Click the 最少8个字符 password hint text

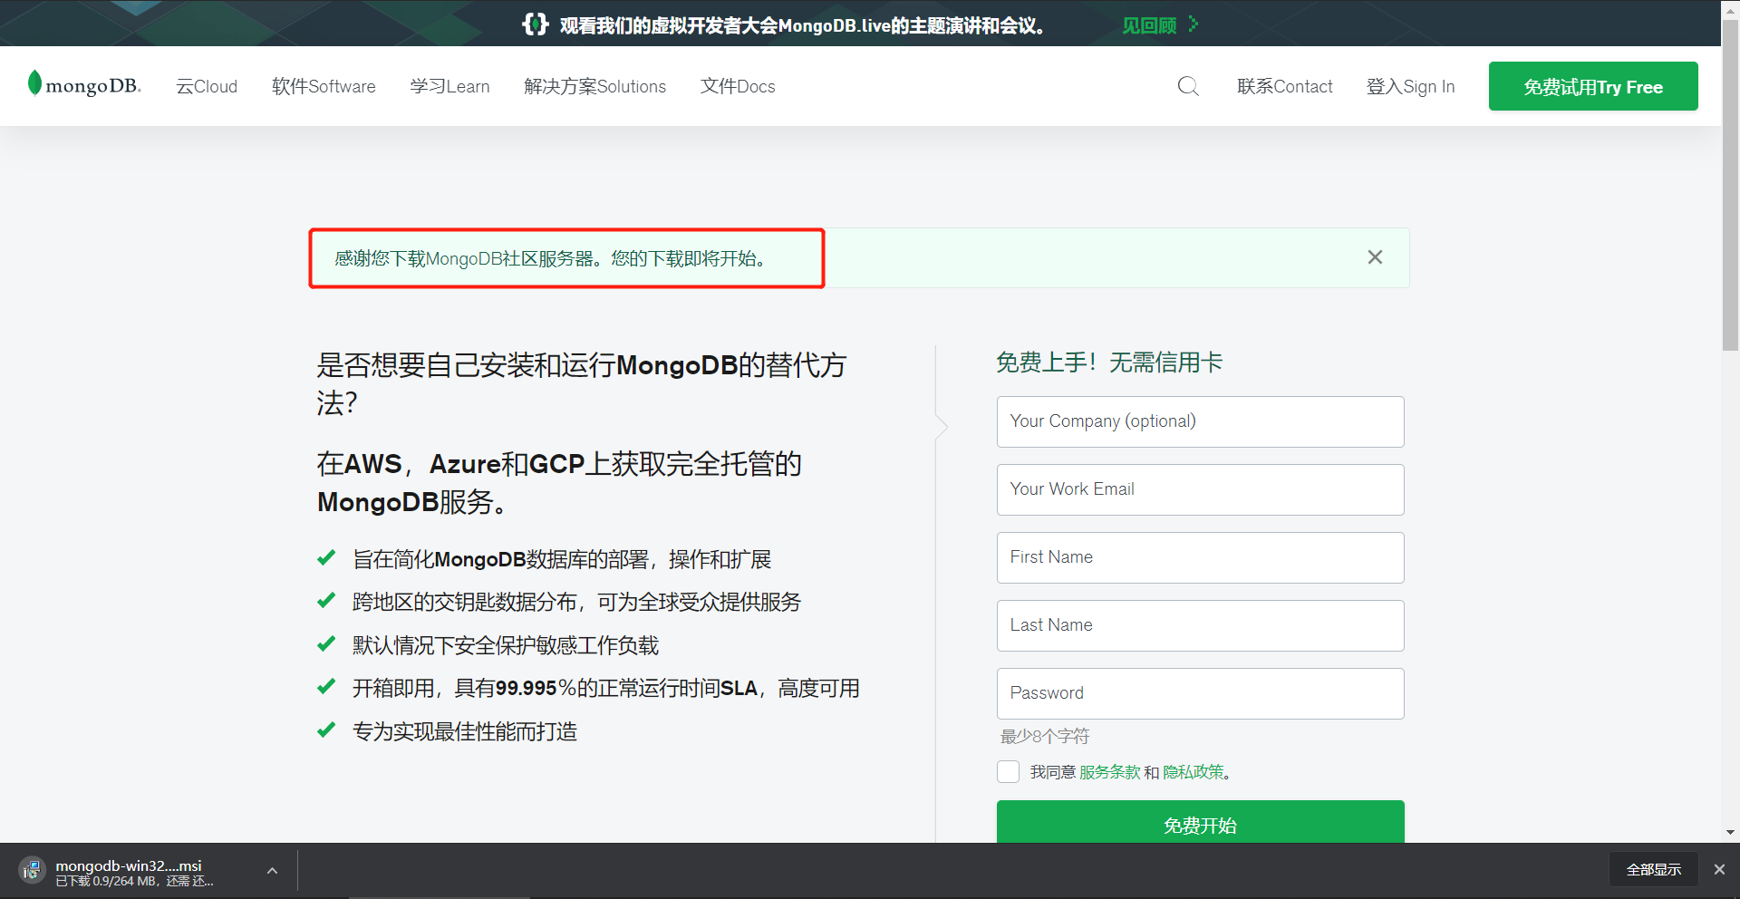[1045, 736]
